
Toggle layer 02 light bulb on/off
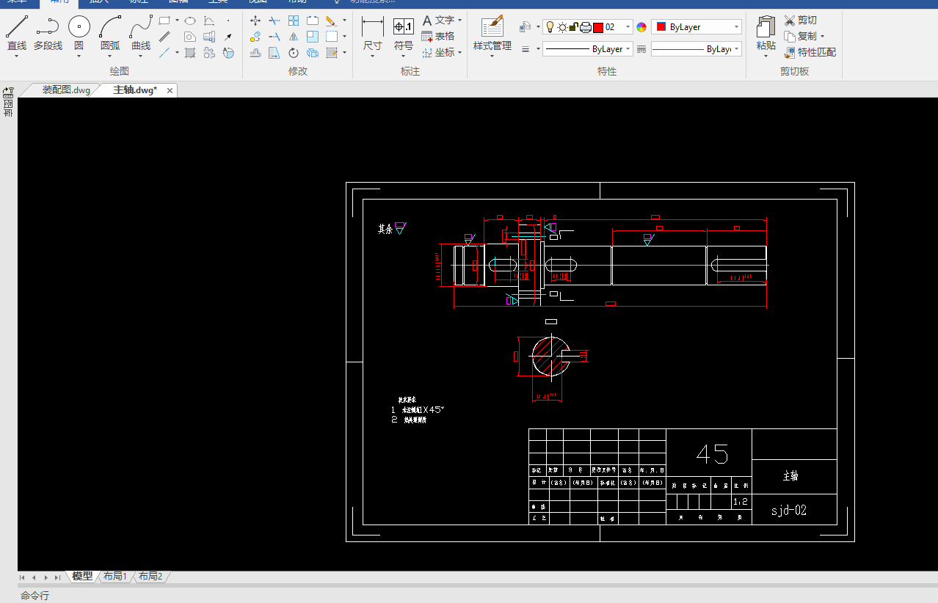tap(550, 27)
